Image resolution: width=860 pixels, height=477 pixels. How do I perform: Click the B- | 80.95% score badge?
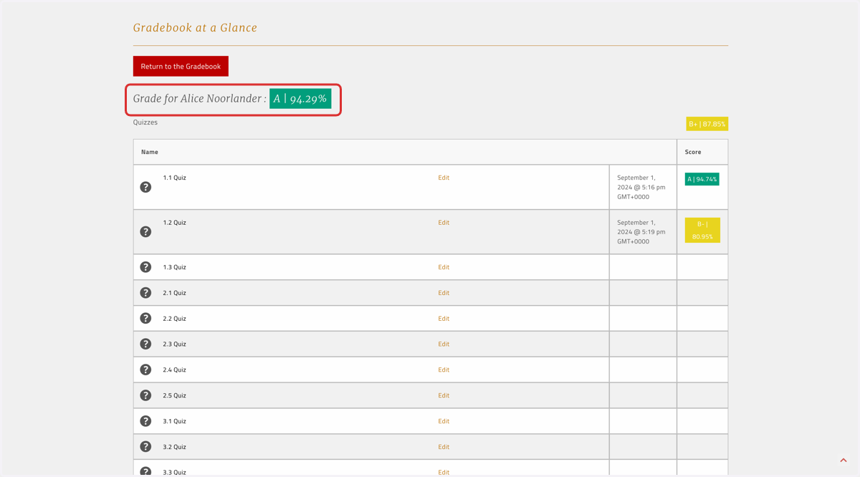702,230
